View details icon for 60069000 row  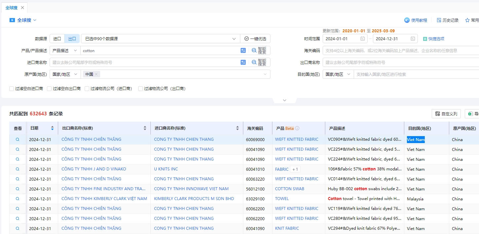[18, 139]
